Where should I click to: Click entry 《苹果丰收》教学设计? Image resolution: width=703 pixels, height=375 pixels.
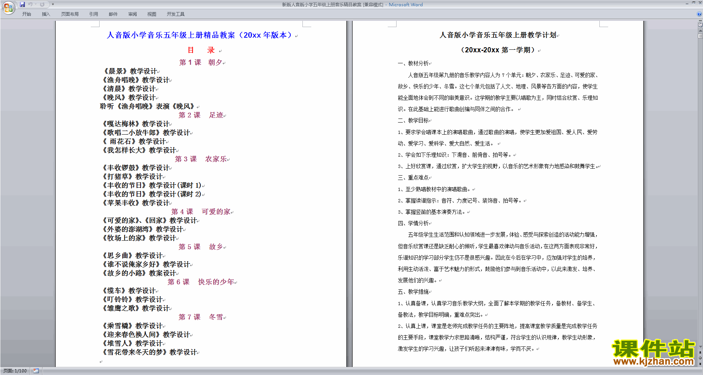(136, 203)
